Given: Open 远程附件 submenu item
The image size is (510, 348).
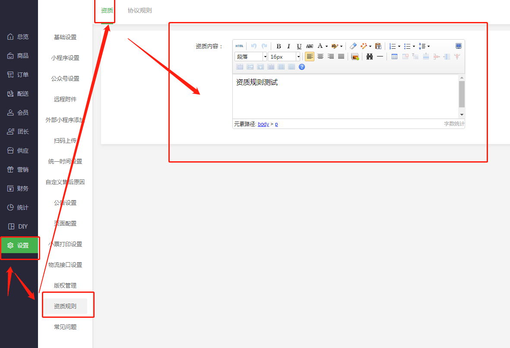Looking at the screenshot, I should pos(65,99).
